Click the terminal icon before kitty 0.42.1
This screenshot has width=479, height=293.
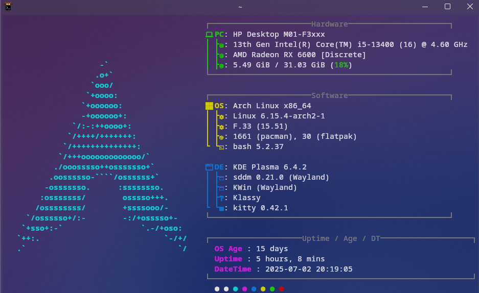click(221, 209)
